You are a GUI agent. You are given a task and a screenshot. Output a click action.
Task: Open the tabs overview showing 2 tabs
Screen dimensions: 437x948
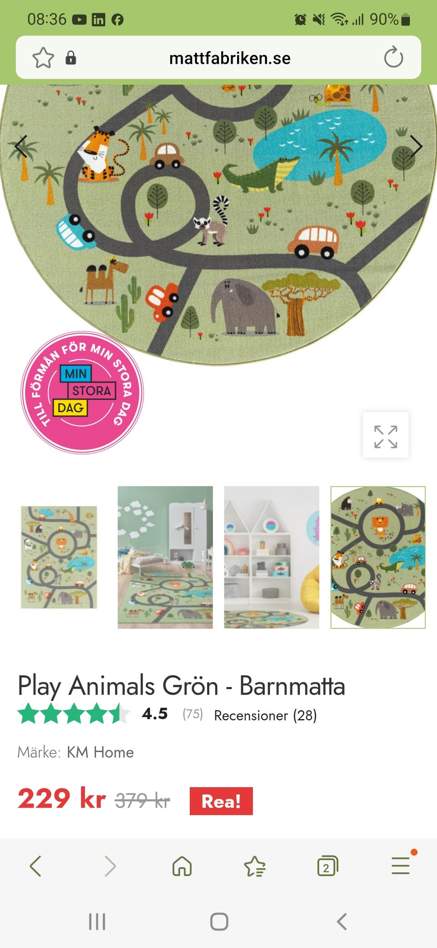click(x=328, y=866)
